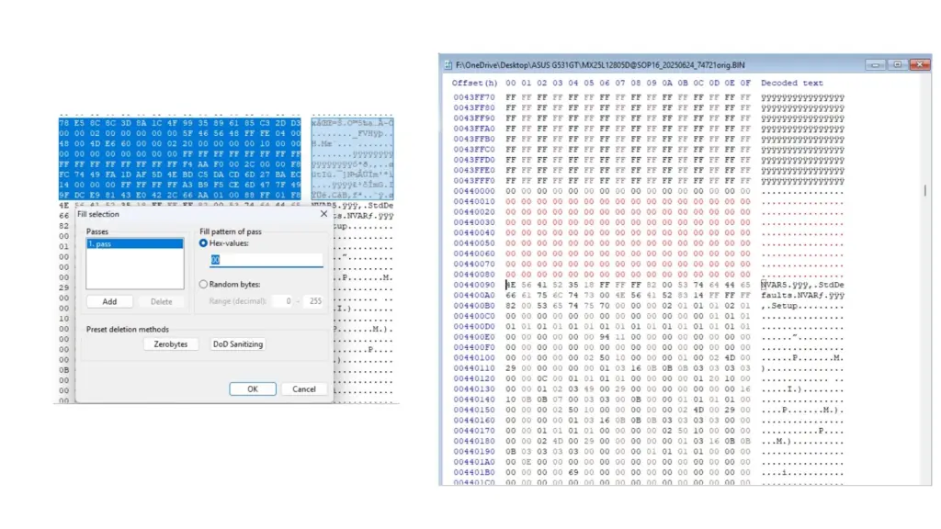The height and width of the screenshot is (529, 941).
Task: Click offset 00440000 row label
Action: point(474,191)
